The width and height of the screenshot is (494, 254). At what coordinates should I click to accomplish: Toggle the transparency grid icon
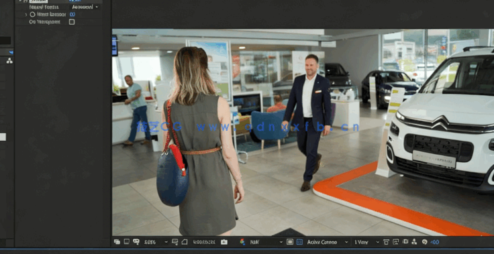click(x=299, y=242)
